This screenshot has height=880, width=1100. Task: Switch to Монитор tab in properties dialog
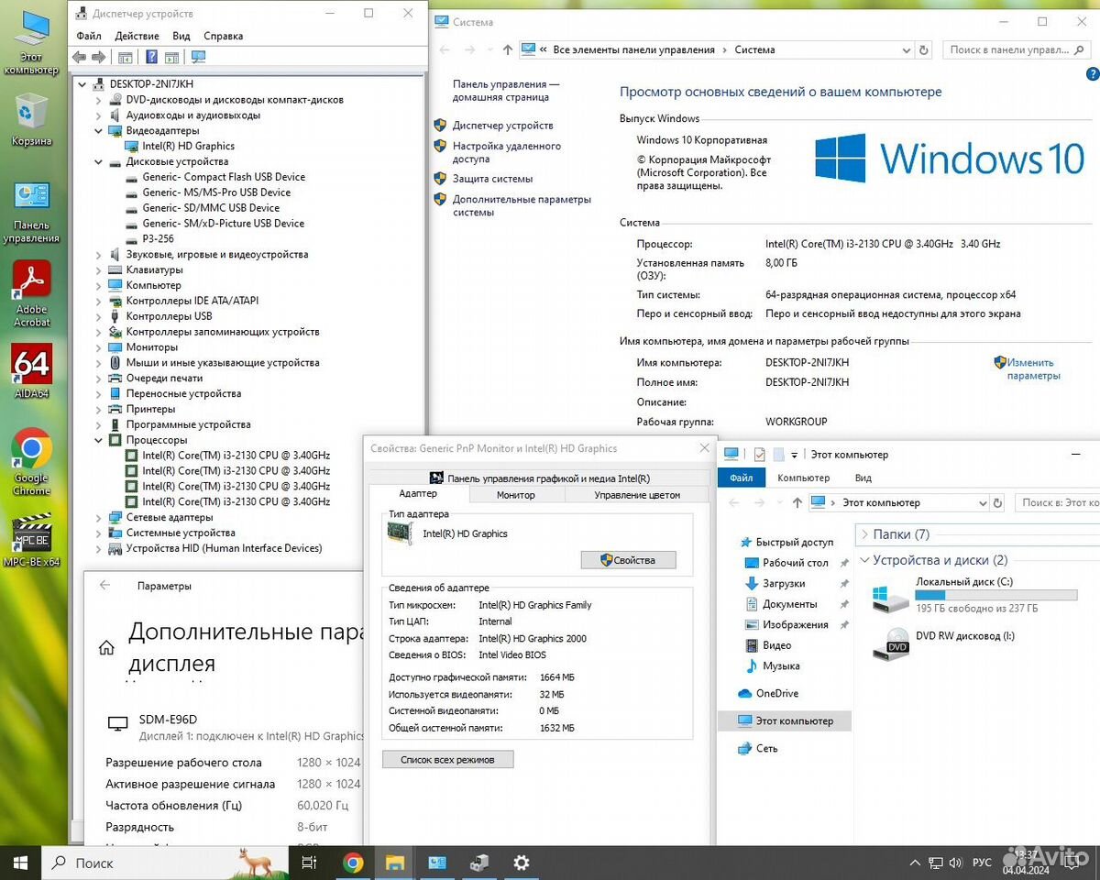[516, 494]
